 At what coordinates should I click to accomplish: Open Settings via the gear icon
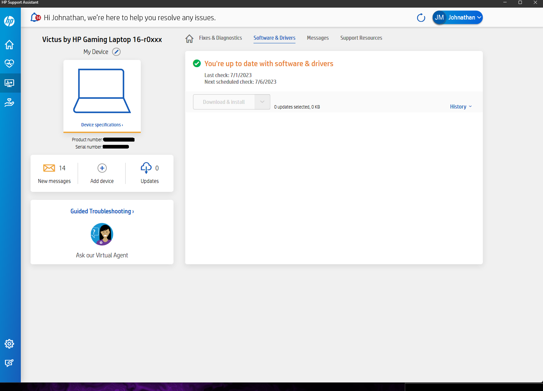click(10, 344)
